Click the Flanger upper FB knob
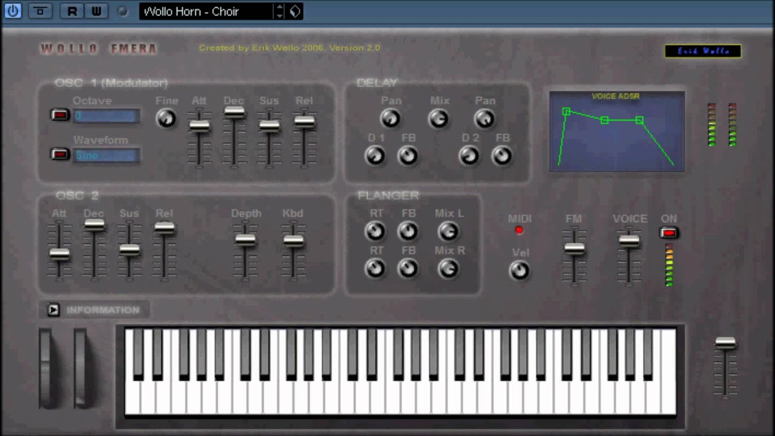 pos(408,231)
